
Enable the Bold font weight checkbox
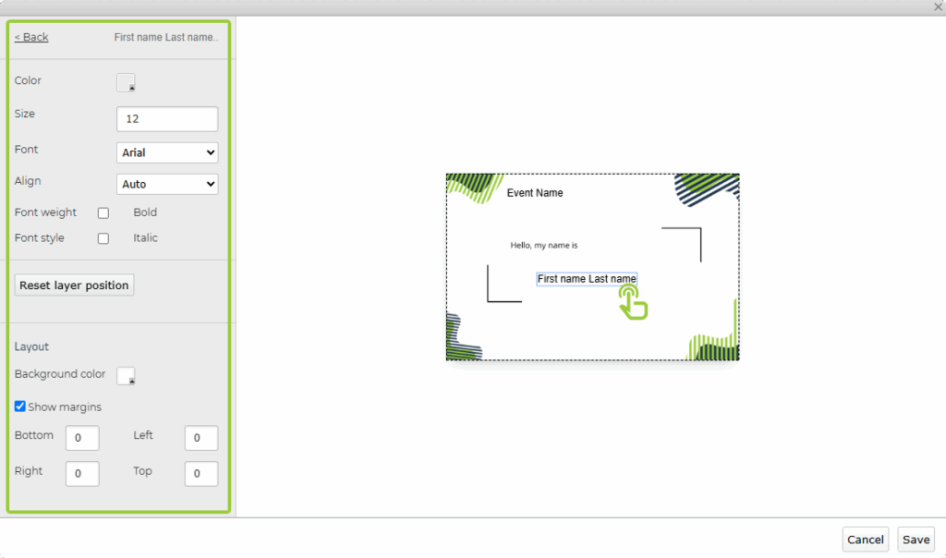coord(103,213)
